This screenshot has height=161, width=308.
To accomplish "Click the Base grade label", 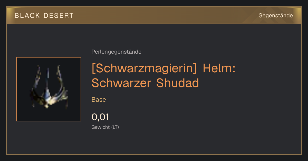I will tap(99, 100).
